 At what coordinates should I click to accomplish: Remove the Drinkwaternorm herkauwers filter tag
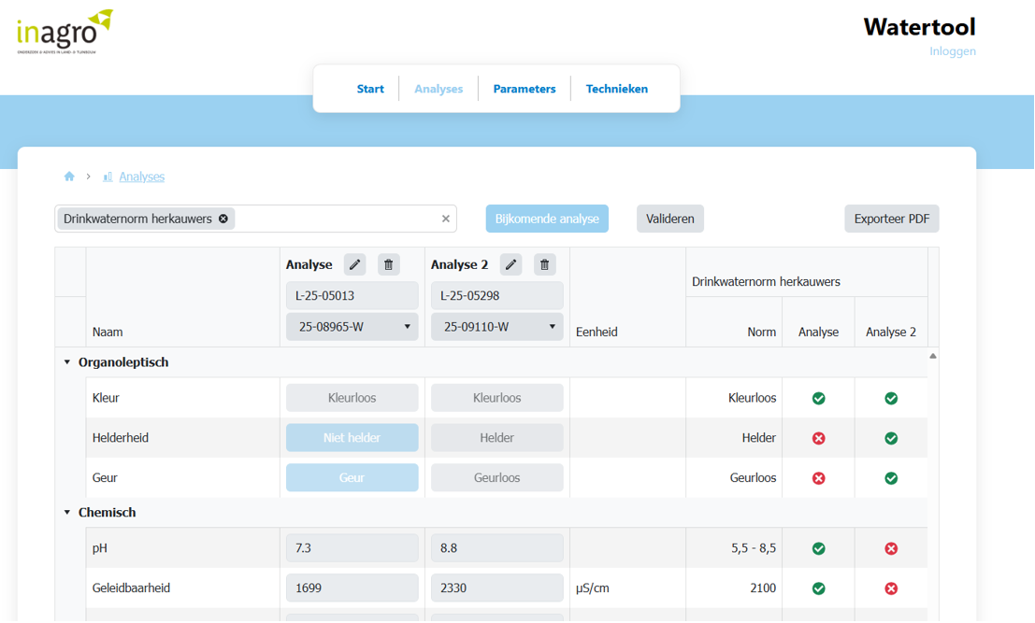[x=223, y=219]
